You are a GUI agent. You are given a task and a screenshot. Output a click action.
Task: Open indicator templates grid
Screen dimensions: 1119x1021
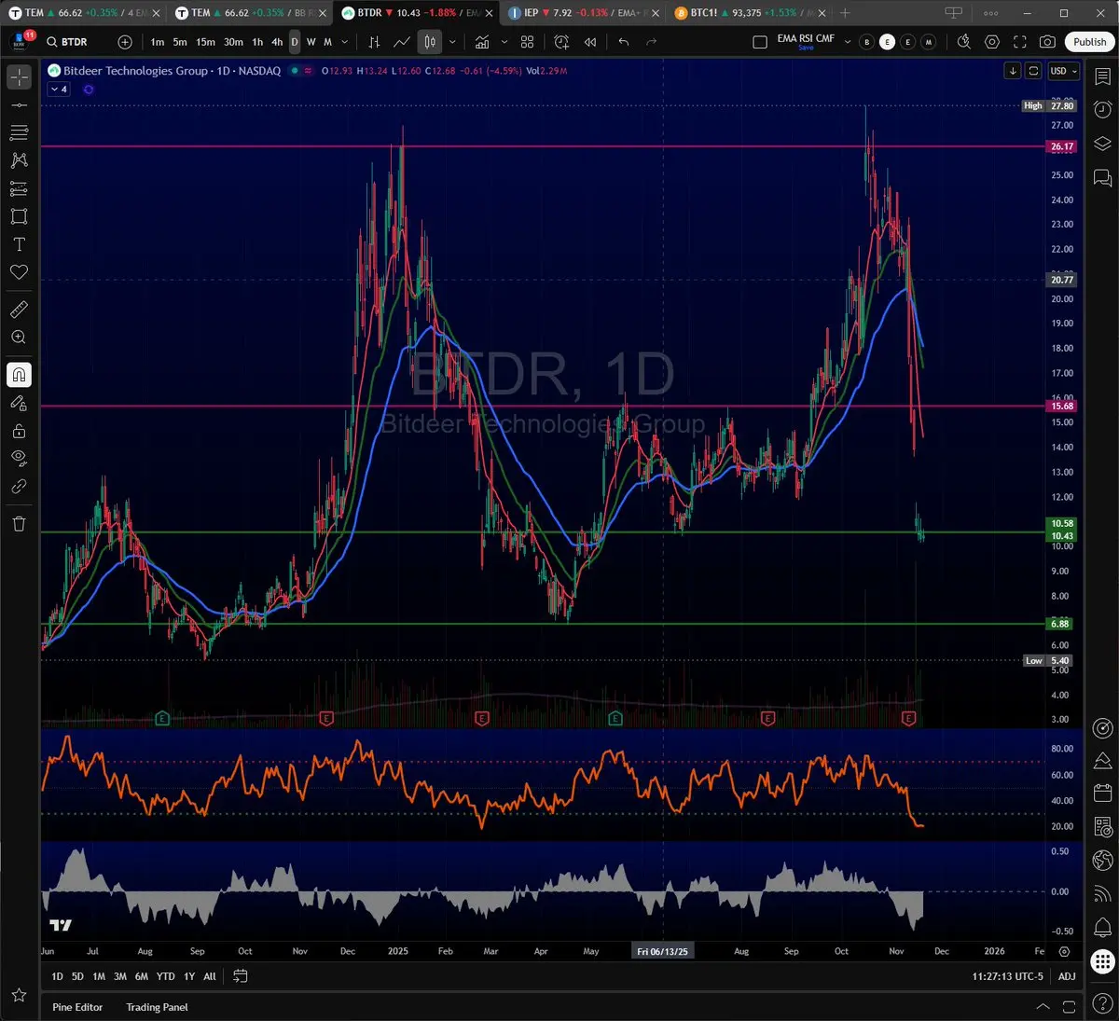click(528, 42)
